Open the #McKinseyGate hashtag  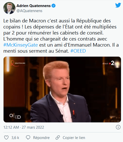tap(20, 45)
